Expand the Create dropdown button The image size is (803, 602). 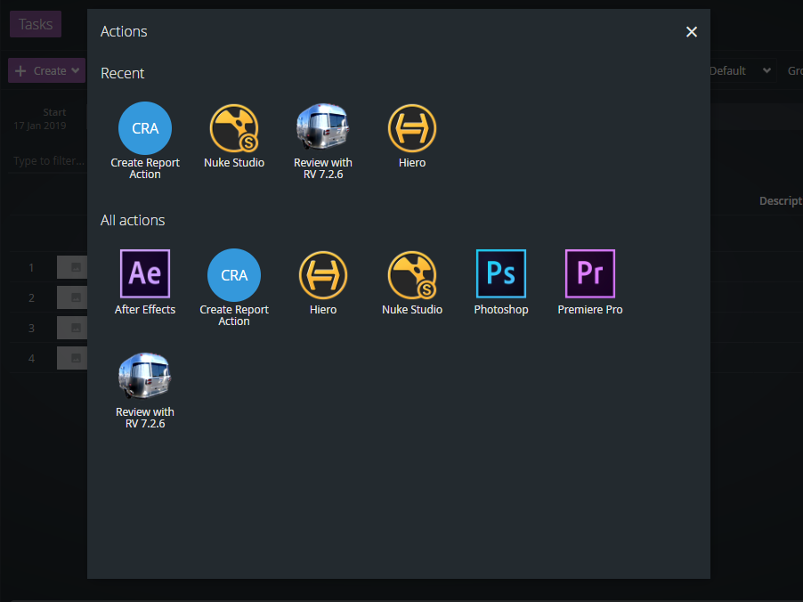tap(46, 70)
